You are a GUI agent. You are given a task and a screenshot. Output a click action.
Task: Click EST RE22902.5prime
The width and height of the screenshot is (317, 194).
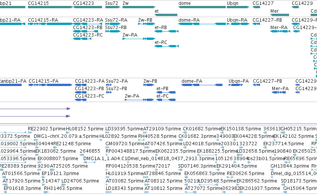[x=30, y=133]
